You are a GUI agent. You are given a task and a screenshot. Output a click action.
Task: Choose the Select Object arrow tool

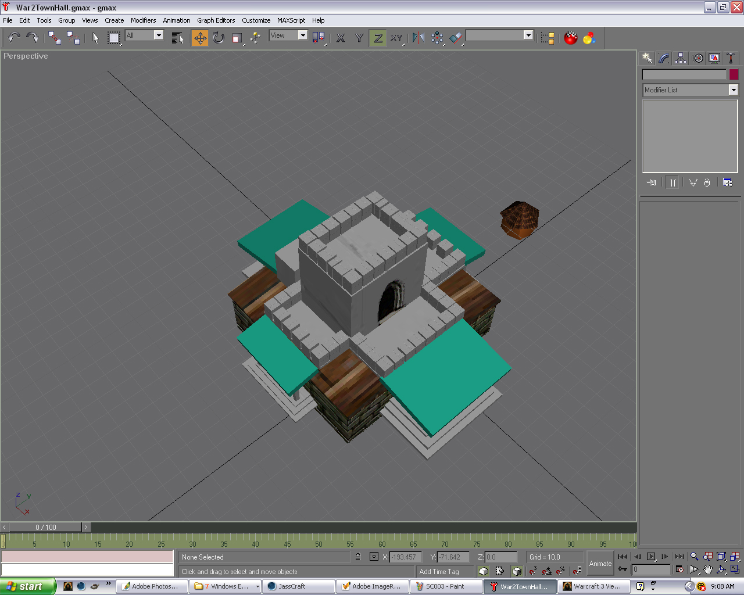click(95, 38)
